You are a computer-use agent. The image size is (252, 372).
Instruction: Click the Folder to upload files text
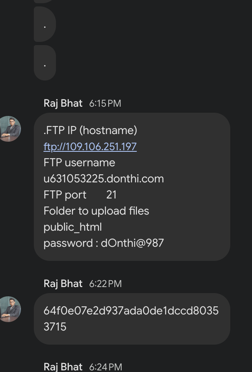(96, 211)
